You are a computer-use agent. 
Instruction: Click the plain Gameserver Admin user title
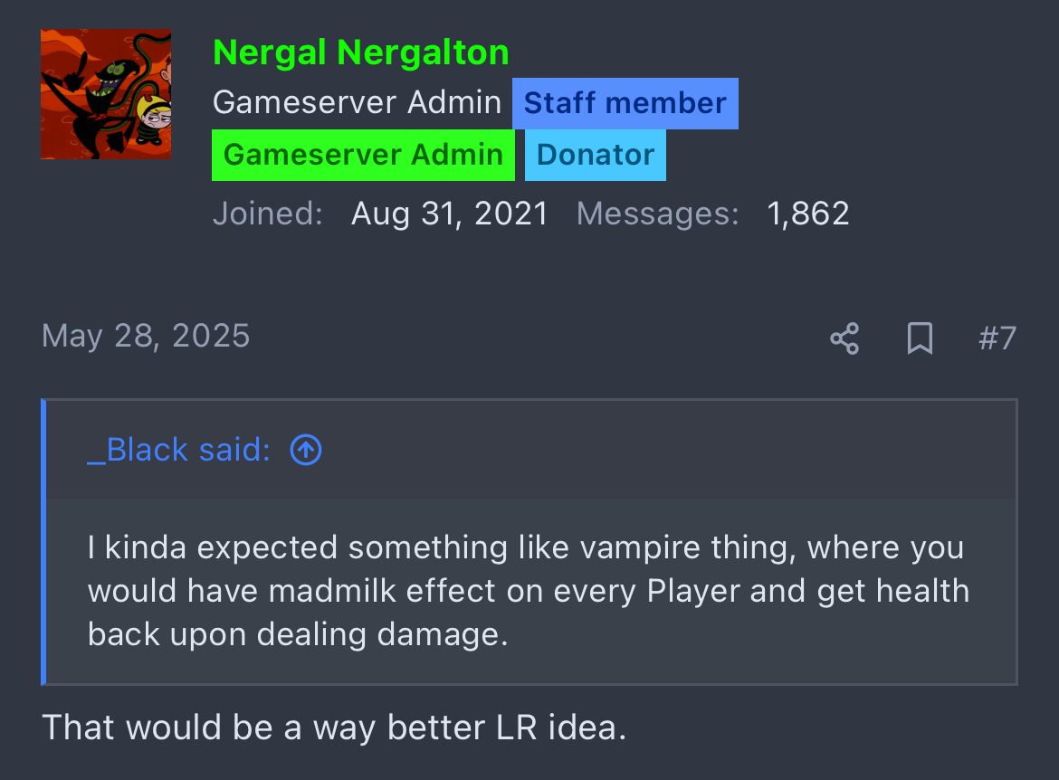(x=357, y=103)
